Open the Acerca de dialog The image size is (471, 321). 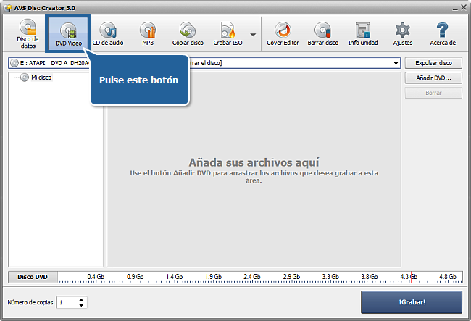[x=443, y=33]
